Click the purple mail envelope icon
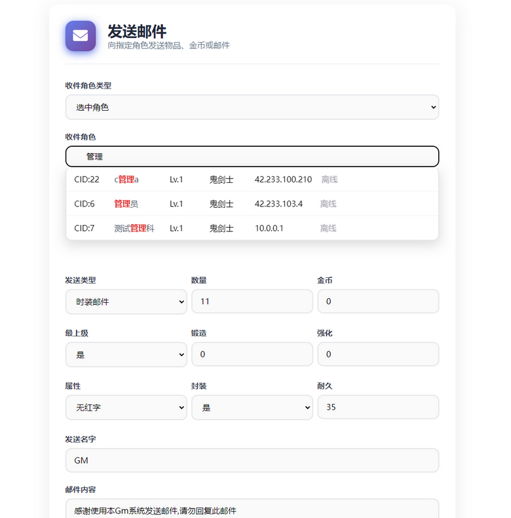The width and height of the screenshot is (511, 518). coord(81,36)
